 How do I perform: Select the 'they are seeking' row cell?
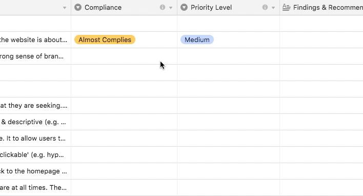(x=35, y=106)
